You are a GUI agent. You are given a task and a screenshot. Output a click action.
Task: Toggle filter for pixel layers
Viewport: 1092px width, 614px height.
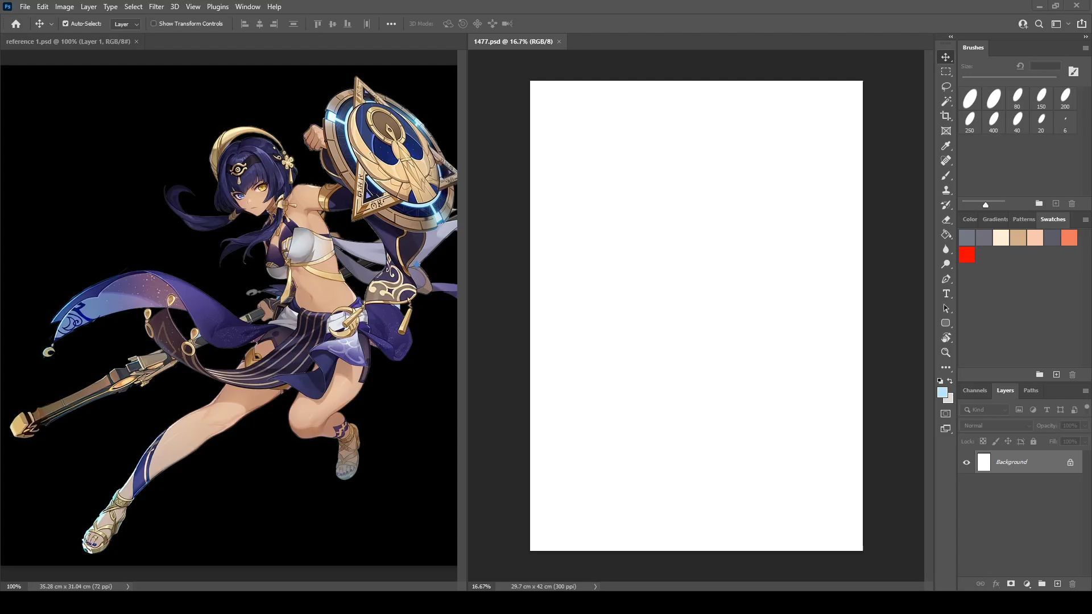coord(1019,410)
